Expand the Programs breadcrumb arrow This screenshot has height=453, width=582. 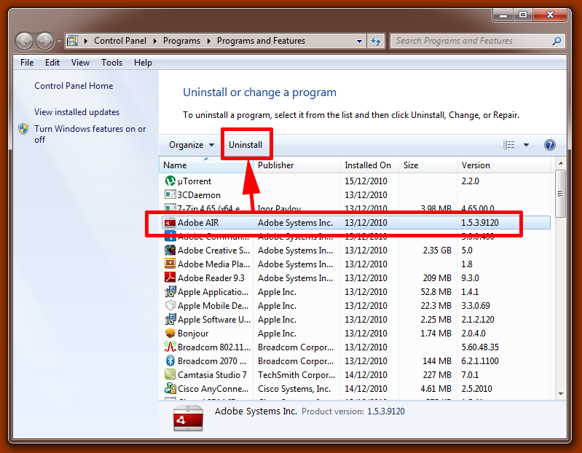209,41
